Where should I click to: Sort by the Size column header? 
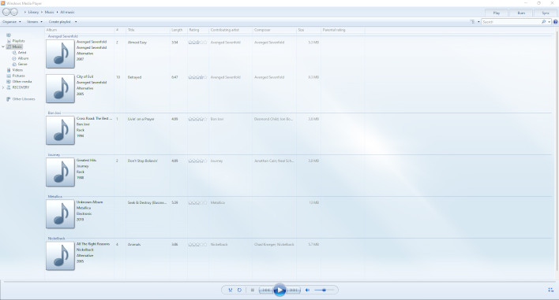[x=309, y=30]
